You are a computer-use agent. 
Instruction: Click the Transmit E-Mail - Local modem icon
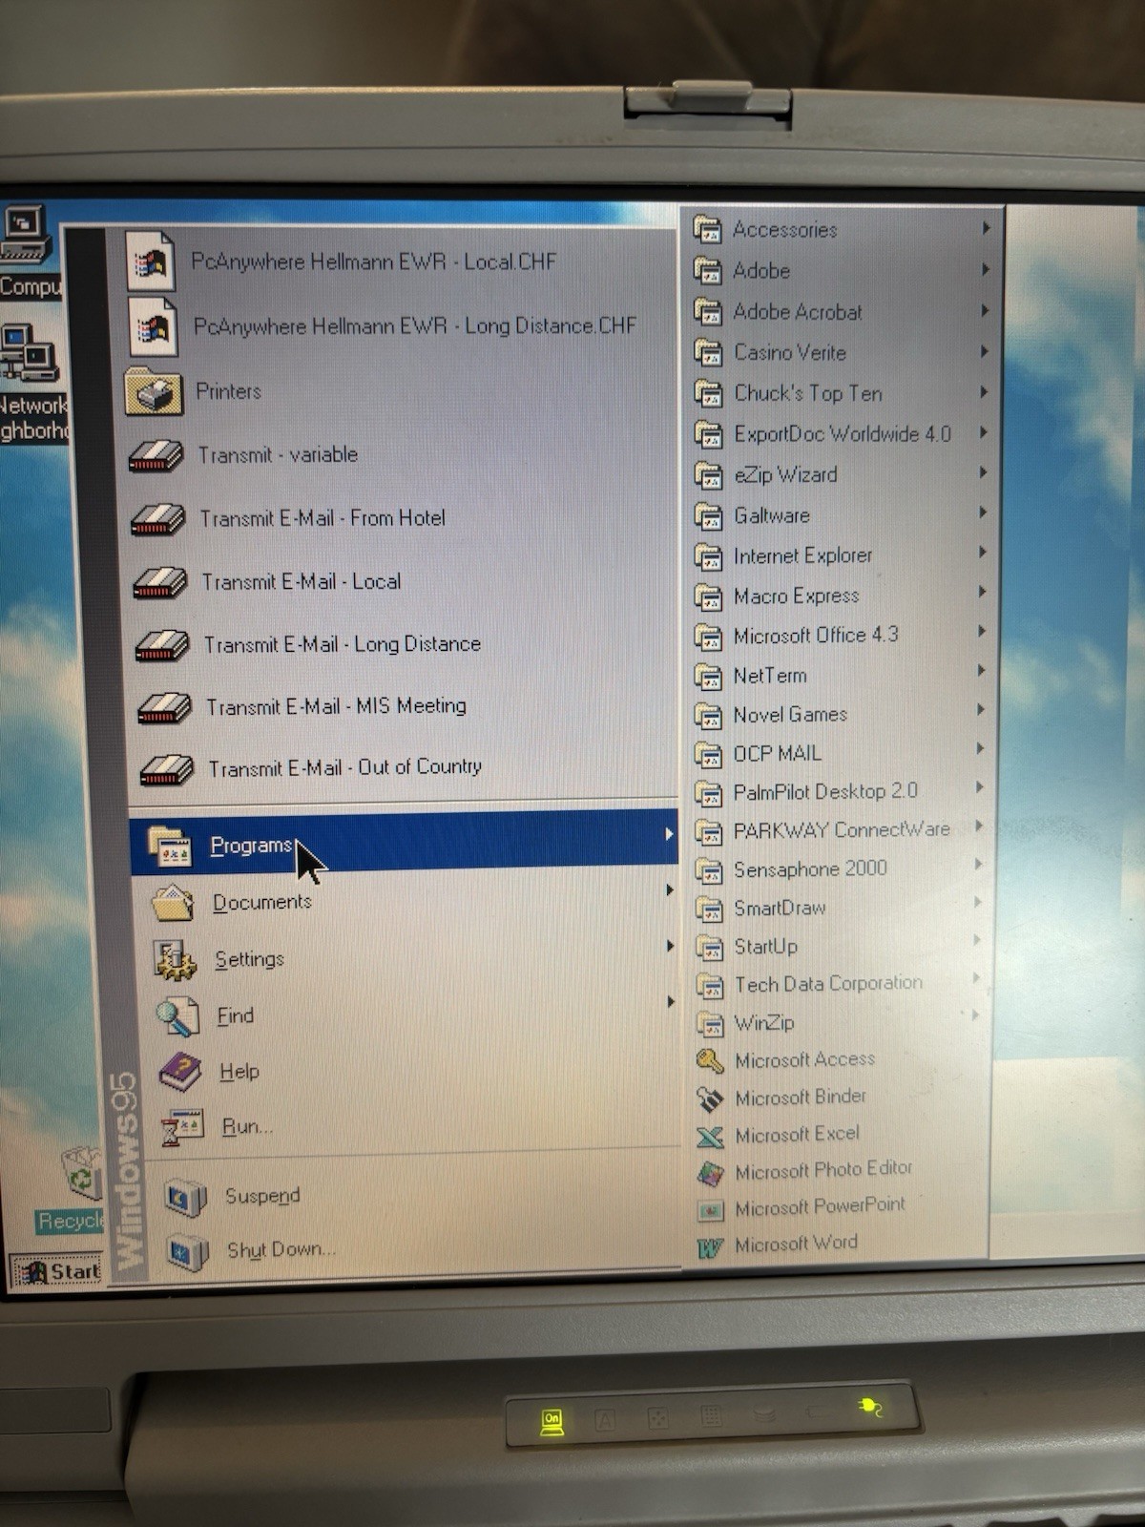[160, 583]
